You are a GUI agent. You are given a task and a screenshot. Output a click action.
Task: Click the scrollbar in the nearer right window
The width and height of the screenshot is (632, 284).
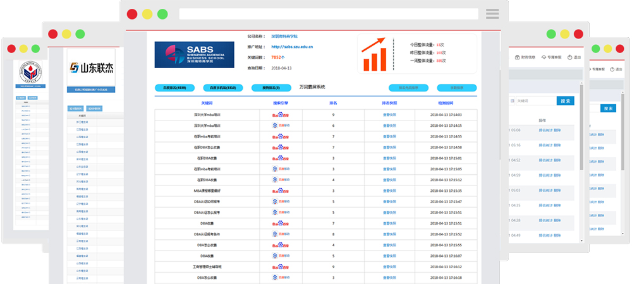[x=581, y=127]
